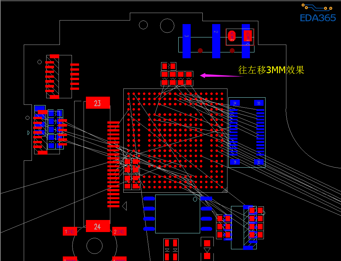Click pin-1 circle marker on the SOIC chip outline
Viewport: 341px width, 261px height.
(x=195, y=199)
